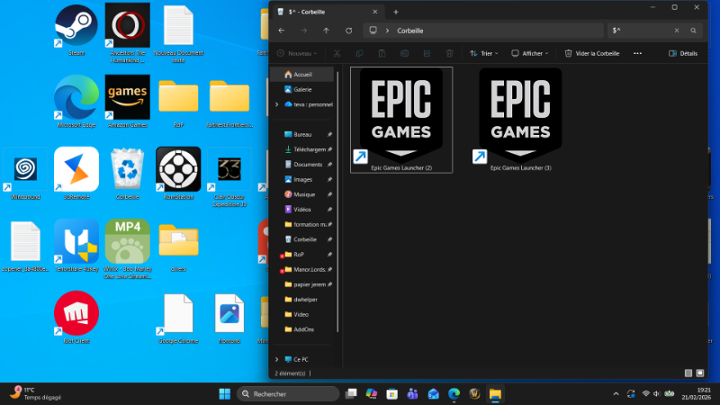Toggle the Détails pane
The width and height of the screenshot is (720, 405).
(x=683, y=53)
